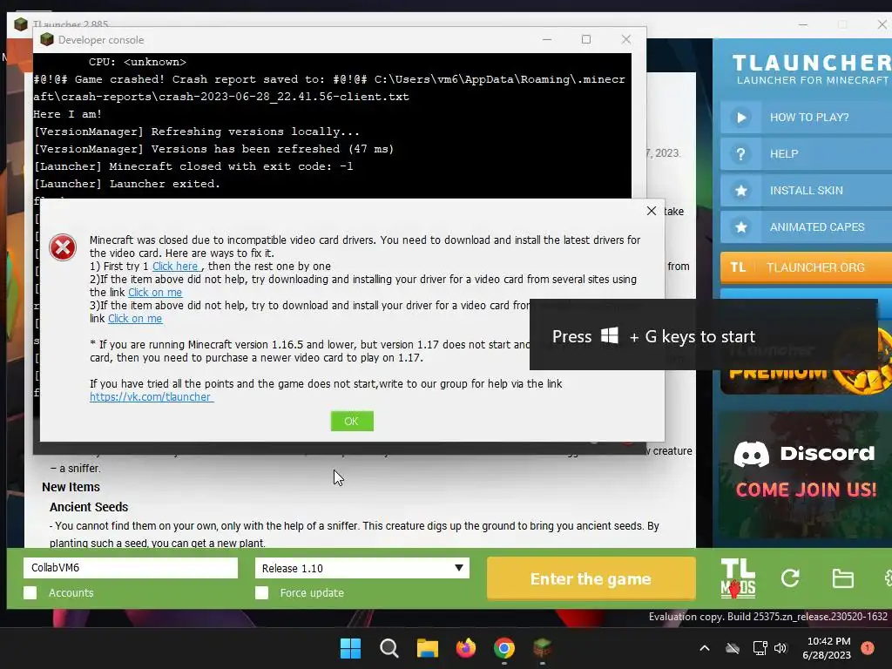This screenshot has width=892, height=669.
Task: Open Install Skin in the sidebar
Action: [806, 191]
